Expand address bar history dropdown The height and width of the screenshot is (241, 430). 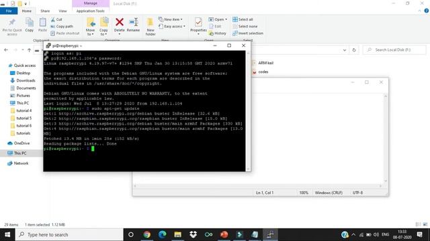pos(345,50)
